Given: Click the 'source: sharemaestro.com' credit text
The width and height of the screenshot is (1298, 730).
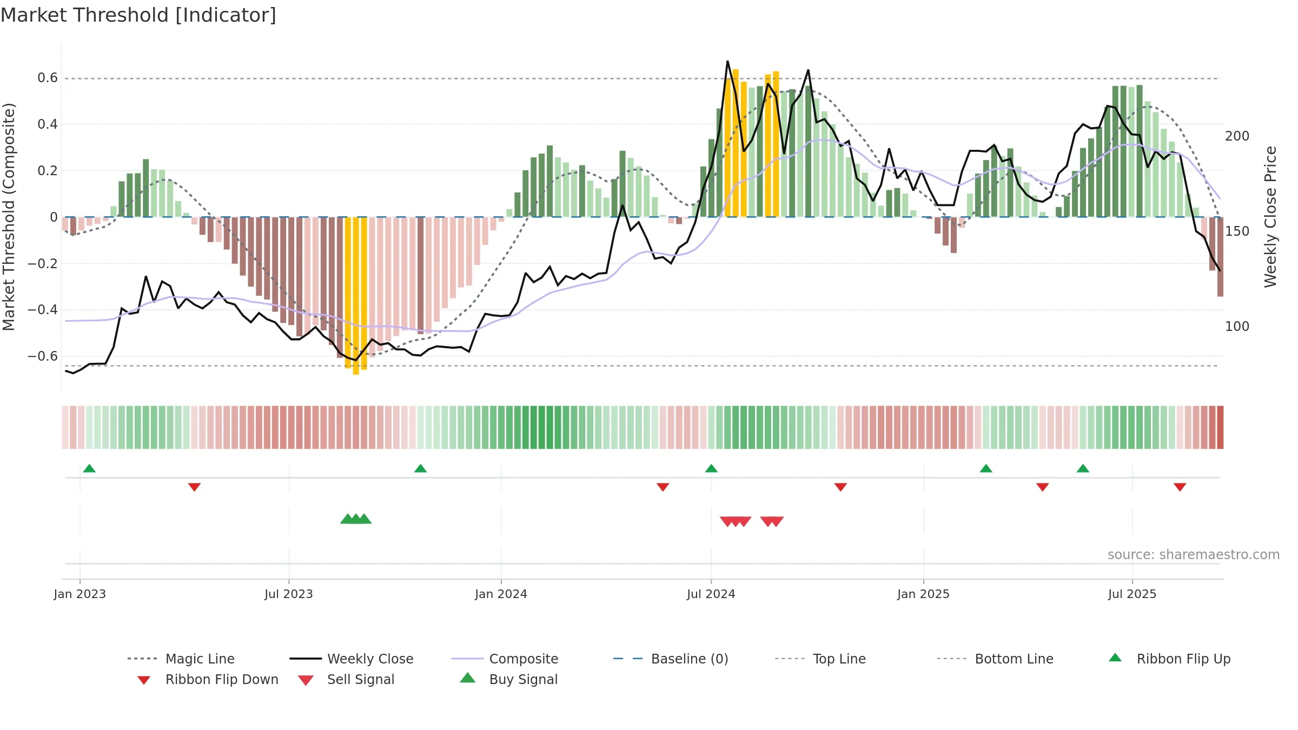Looking at the screenshot, I should (x=1194, y=555).
